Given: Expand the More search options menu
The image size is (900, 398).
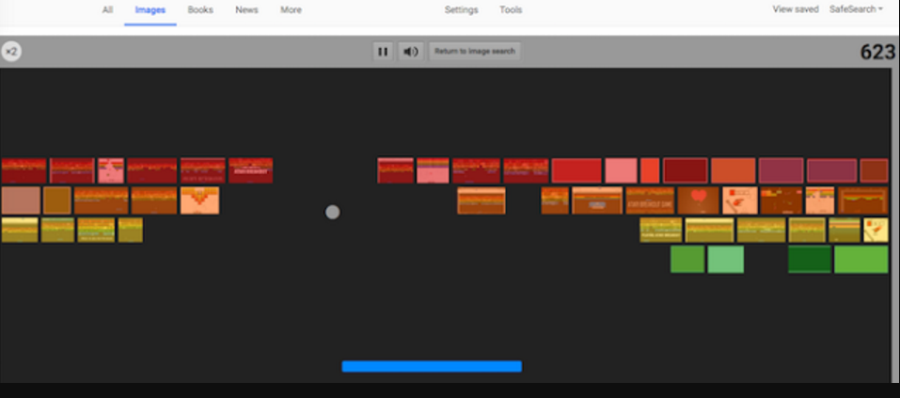Looking at the screenshot, I should click(x=291, y=9).
